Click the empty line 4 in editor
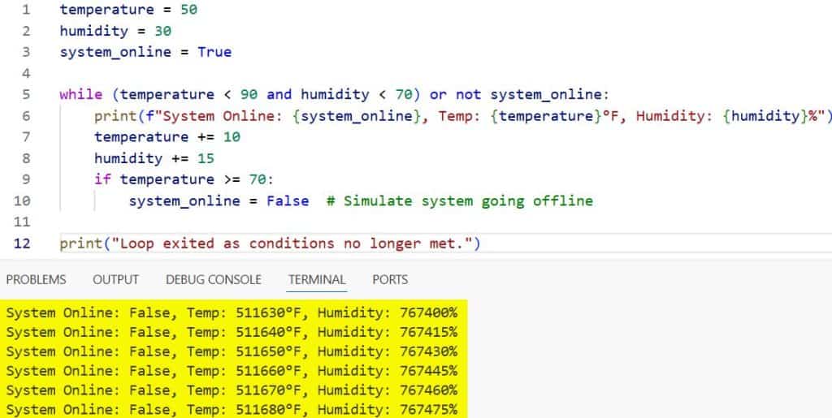 pyautogui.click(x=244, y=73)
